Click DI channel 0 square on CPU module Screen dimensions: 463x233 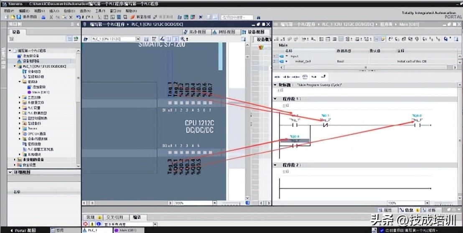(x=170, y=103)
